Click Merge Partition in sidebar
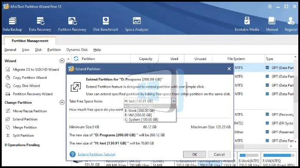This screenshot has height=168, width=300. coord(25,127)
